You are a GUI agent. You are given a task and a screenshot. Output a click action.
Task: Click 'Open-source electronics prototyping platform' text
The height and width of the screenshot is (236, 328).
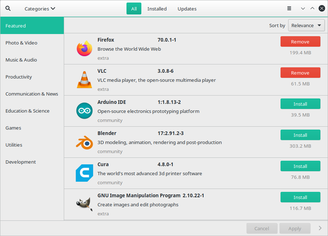tap(148, 111)
